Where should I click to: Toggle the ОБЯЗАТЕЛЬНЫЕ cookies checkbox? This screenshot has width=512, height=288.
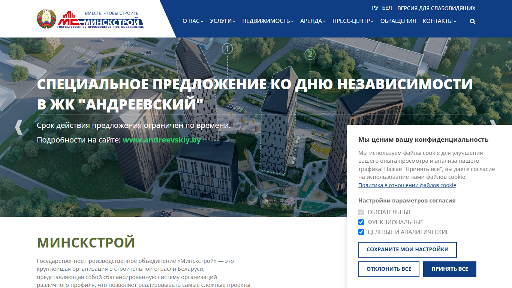(361, 212)
